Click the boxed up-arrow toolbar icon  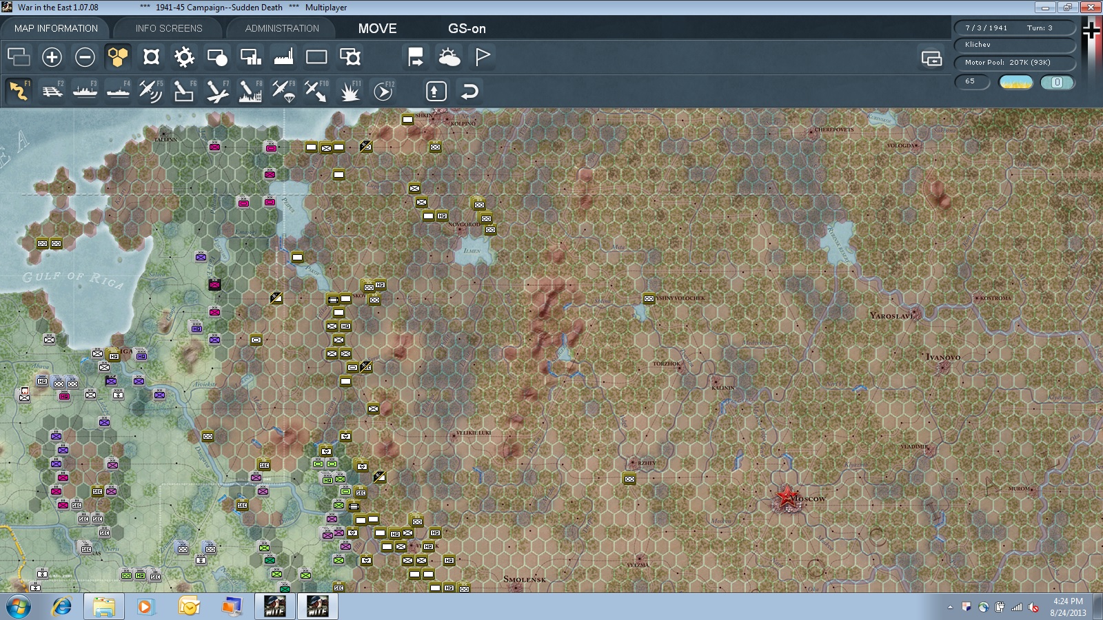pyautogui.click(x=436, y=91)
